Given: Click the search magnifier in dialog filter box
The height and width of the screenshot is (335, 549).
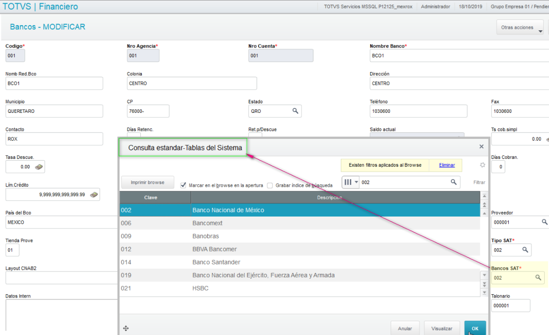Looking at the screenshot, I should click(453, 182).
